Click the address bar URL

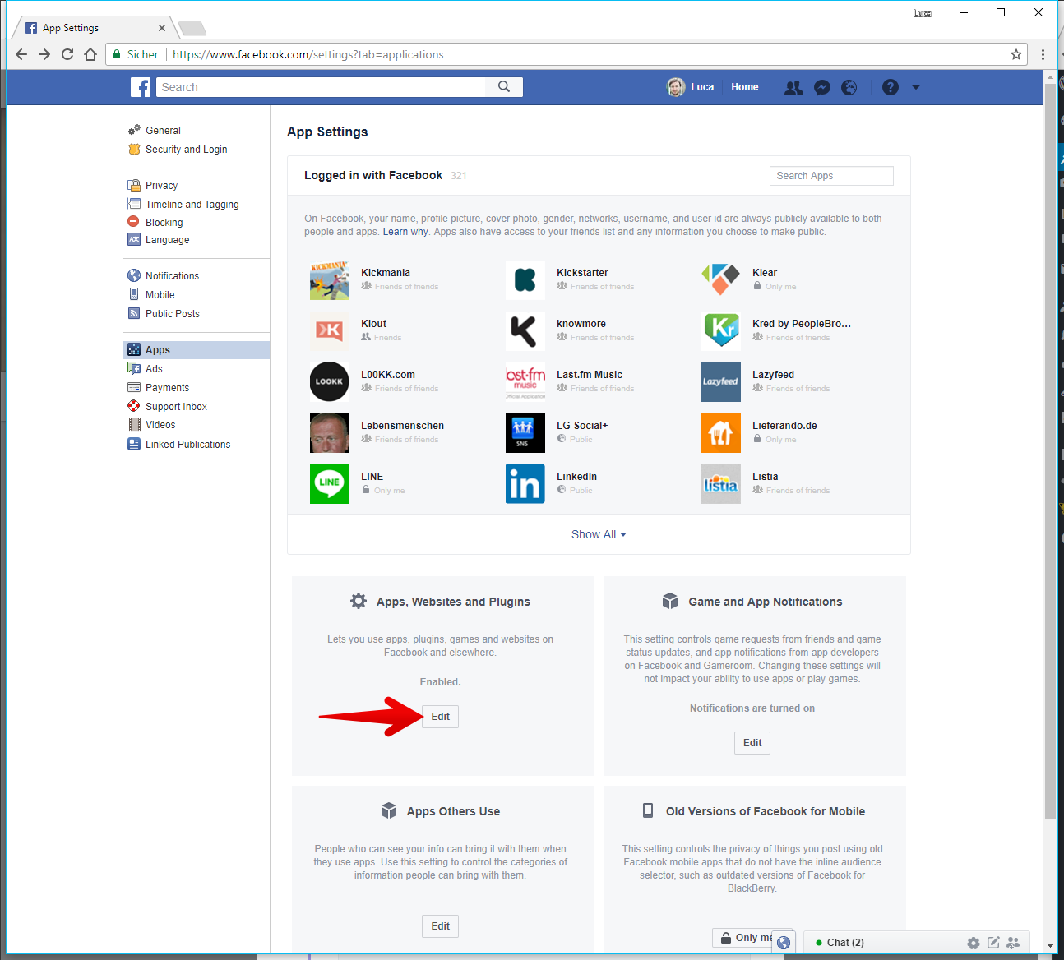coord(308,54)
